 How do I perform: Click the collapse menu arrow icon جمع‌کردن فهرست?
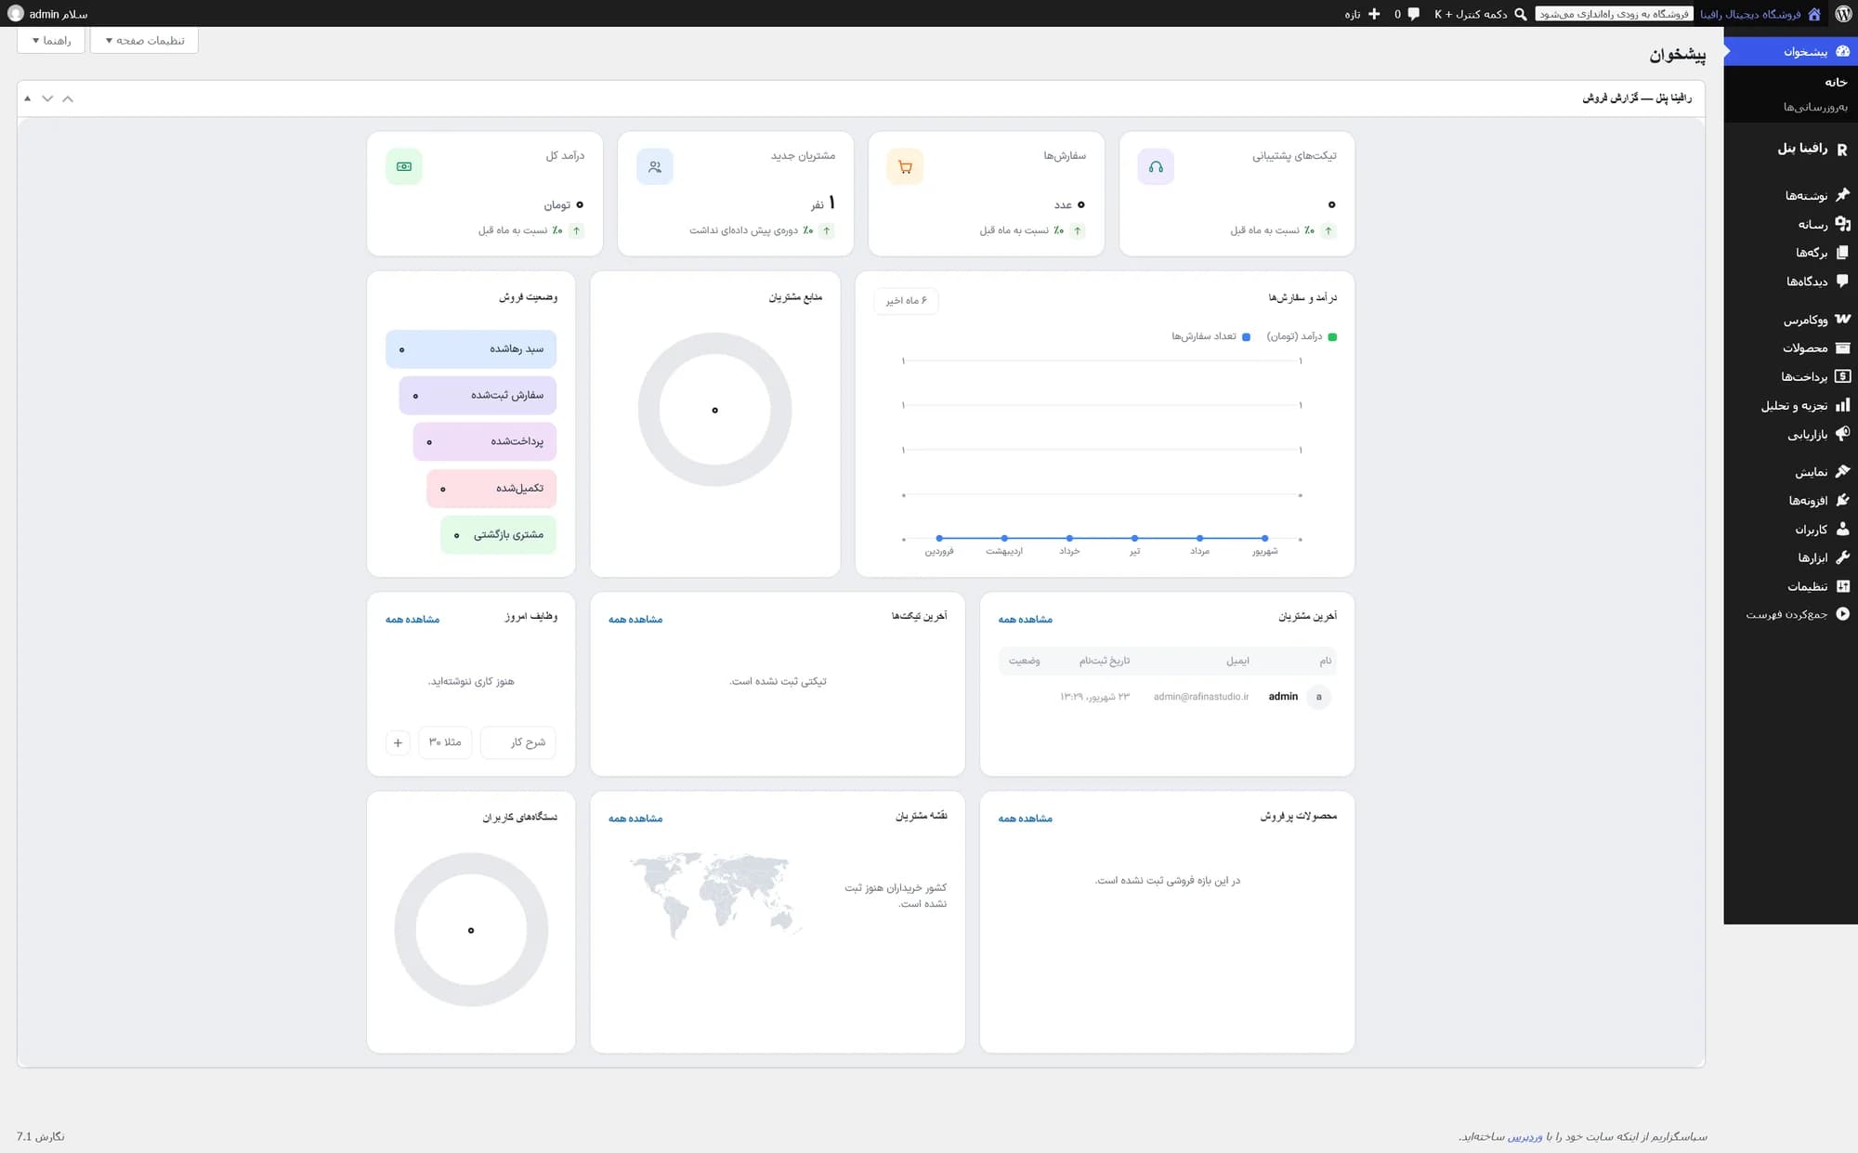pos(1843,614)
